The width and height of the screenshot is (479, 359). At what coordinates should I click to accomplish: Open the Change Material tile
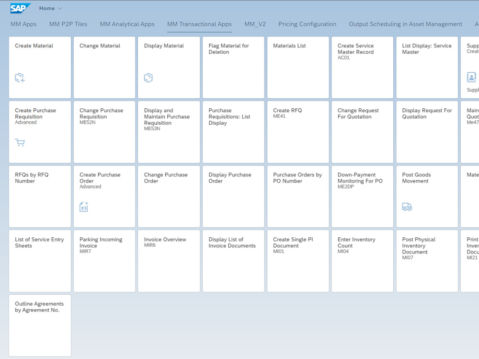(104, 68)
